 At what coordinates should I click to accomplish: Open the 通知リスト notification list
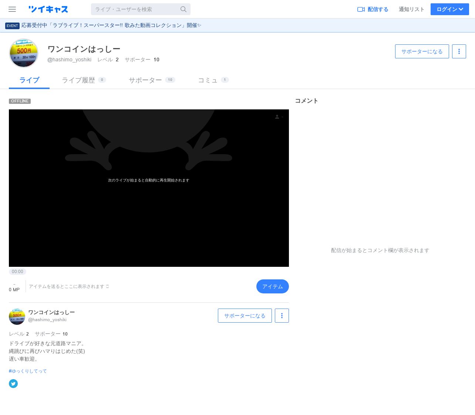(411, 9)
